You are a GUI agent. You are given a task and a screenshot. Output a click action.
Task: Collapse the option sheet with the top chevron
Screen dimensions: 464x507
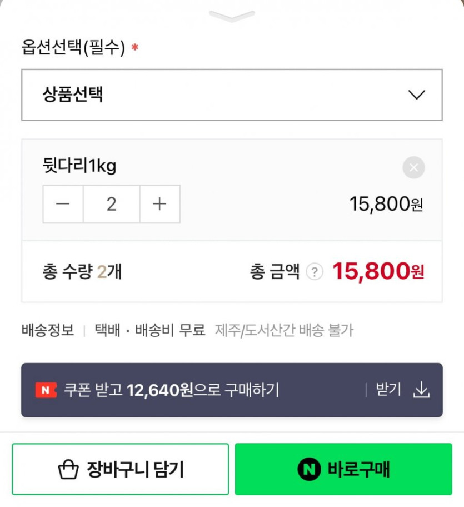[232, 16]
